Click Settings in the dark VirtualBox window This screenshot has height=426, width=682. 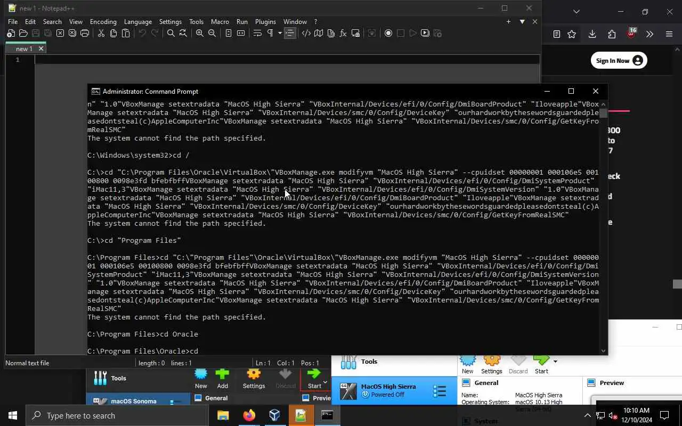click(x=254, y=379)
